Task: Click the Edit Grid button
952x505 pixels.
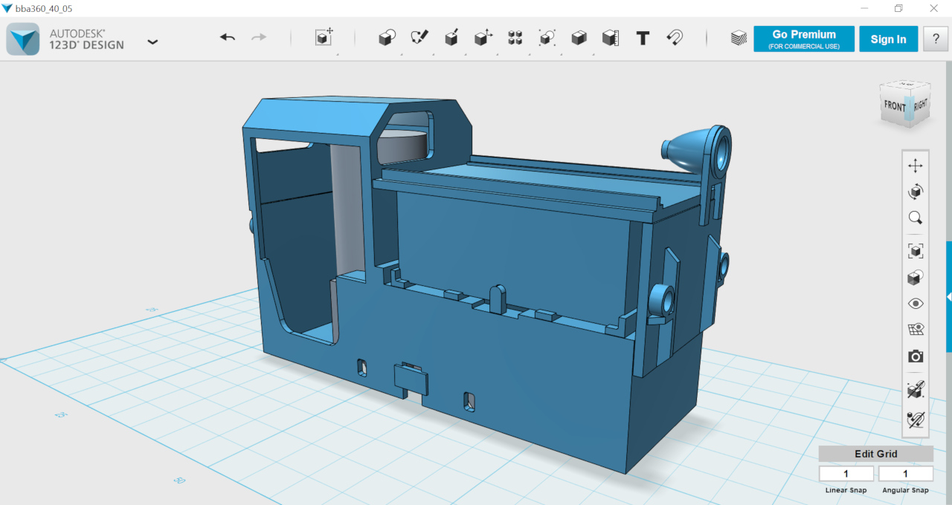Action: click(x=876, y=454)
